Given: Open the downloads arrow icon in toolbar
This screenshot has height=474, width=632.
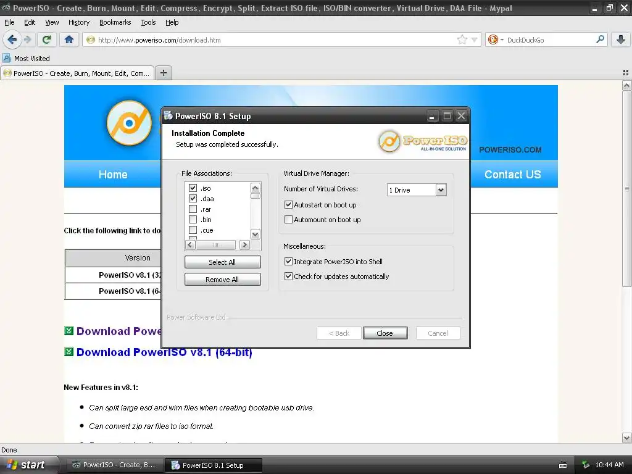Looking at the screenshot, I should 621,39.
